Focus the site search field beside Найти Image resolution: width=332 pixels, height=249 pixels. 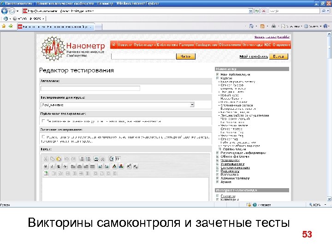(x=143, y=56)
